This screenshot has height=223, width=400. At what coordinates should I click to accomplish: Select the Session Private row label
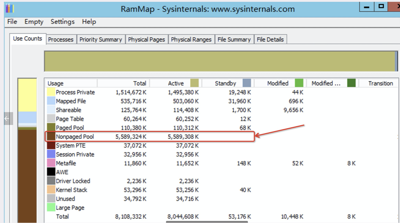tap(75, 154)
